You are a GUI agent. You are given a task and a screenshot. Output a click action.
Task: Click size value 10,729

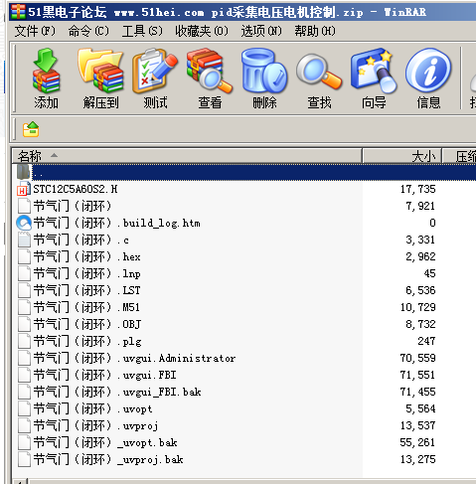pos(417,307)
